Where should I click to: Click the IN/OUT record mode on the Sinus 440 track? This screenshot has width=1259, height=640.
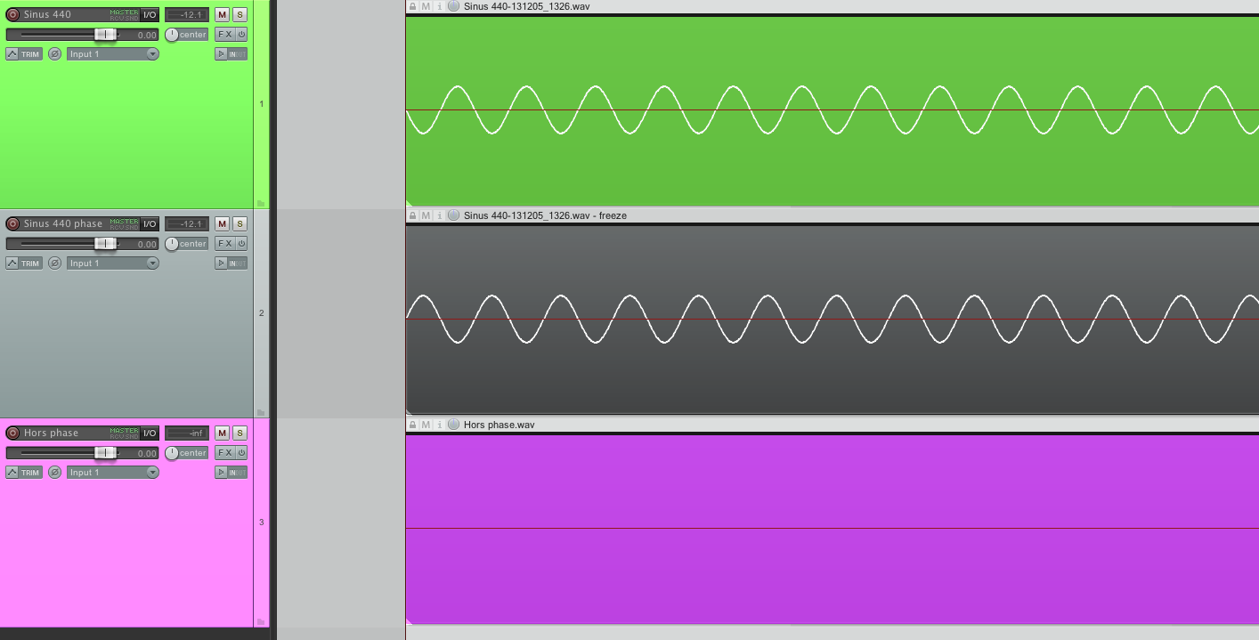pos(238,53)
